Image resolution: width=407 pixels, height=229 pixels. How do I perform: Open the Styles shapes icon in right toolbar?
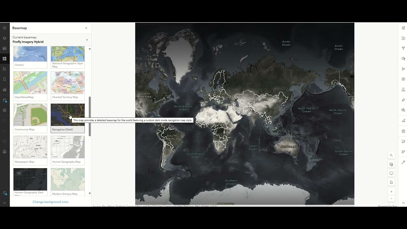click(x=404, y=38)
